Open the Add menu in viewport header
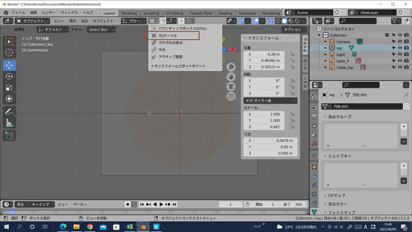 [x=84, y=21]
